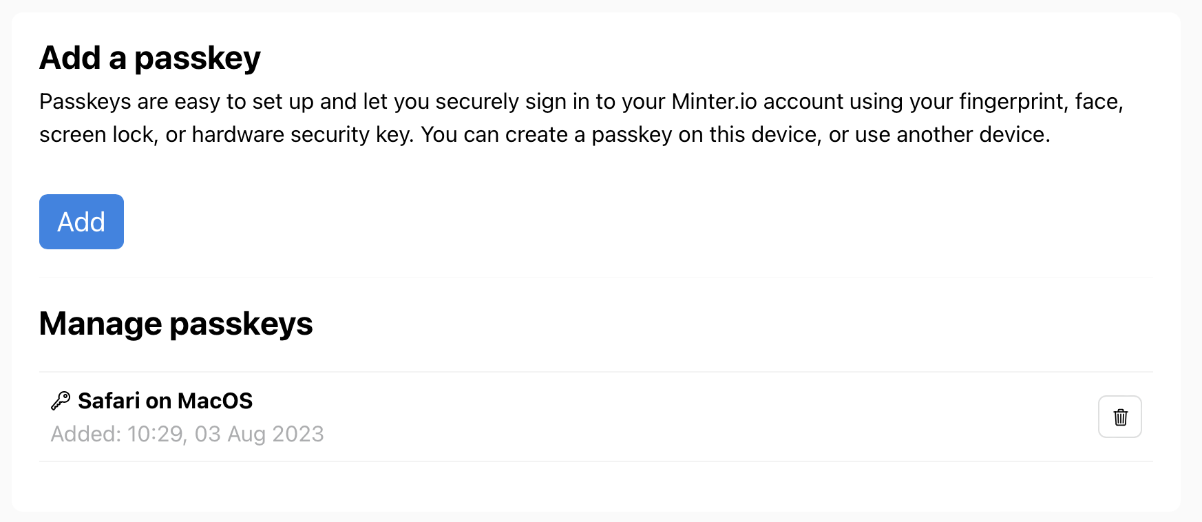Select the Safari on MacOS passkey name
The width and height of the screenshot is (1202, 522).
pyautogui.click(x=165, y=401)
